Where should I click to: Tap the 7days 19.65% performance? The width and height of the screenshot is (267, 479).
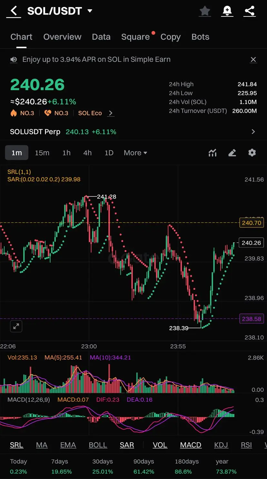pyautogui.click(x=61, y=466)
